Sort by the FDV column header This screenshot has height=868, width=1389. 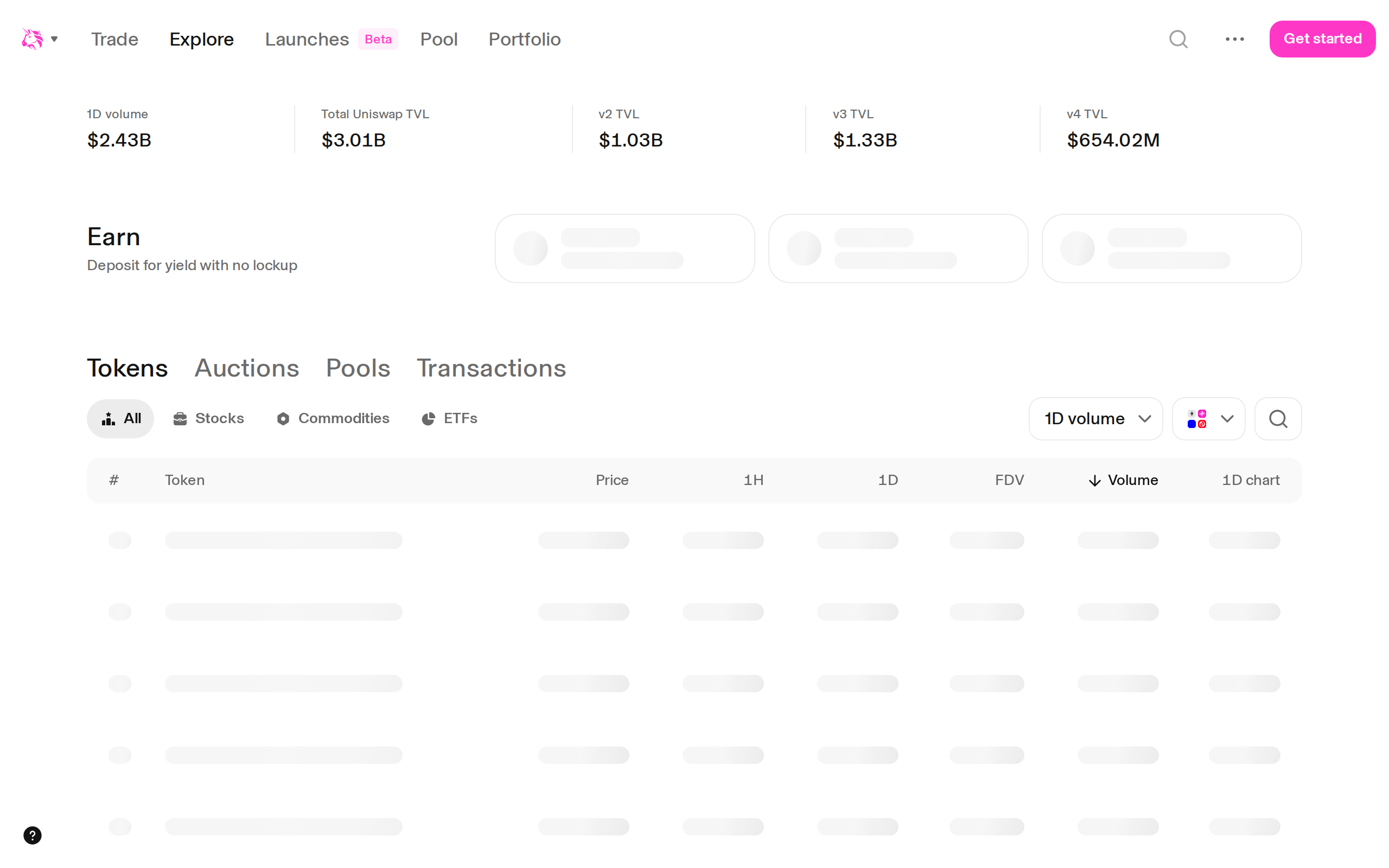click(1010, 480)
